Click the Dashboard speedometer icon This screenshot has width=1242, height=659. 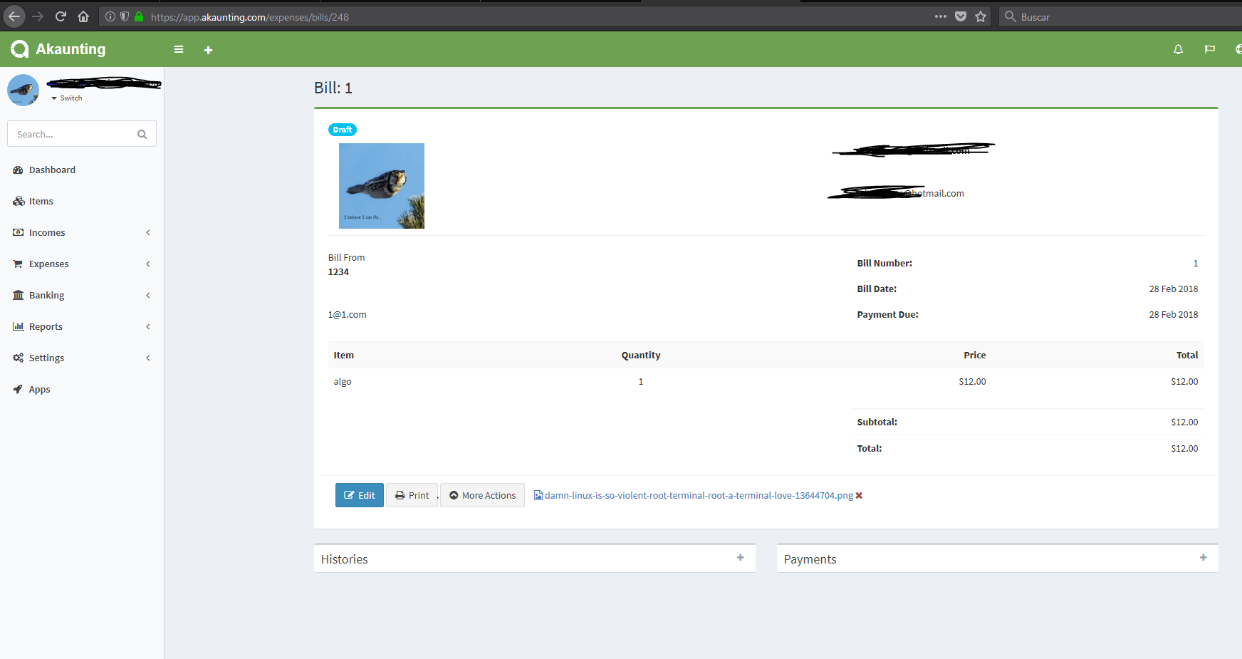tap(18, 170)
